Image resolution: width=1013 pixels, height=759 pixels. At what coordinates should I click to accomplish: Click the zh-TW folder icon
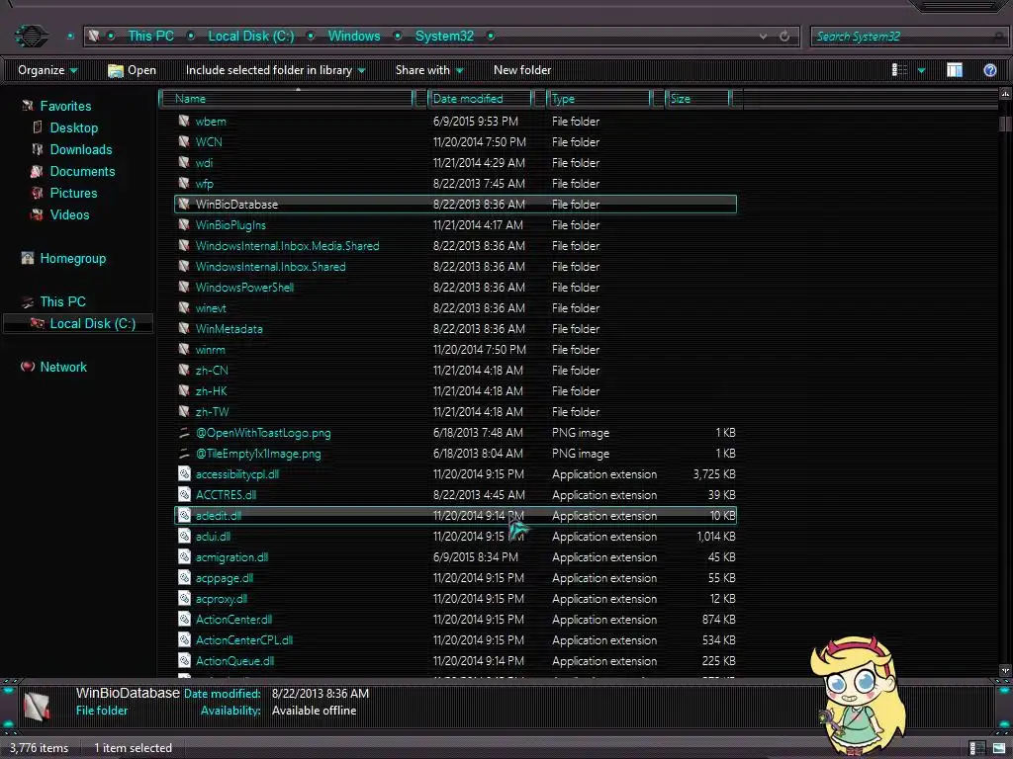coord(184,411)
